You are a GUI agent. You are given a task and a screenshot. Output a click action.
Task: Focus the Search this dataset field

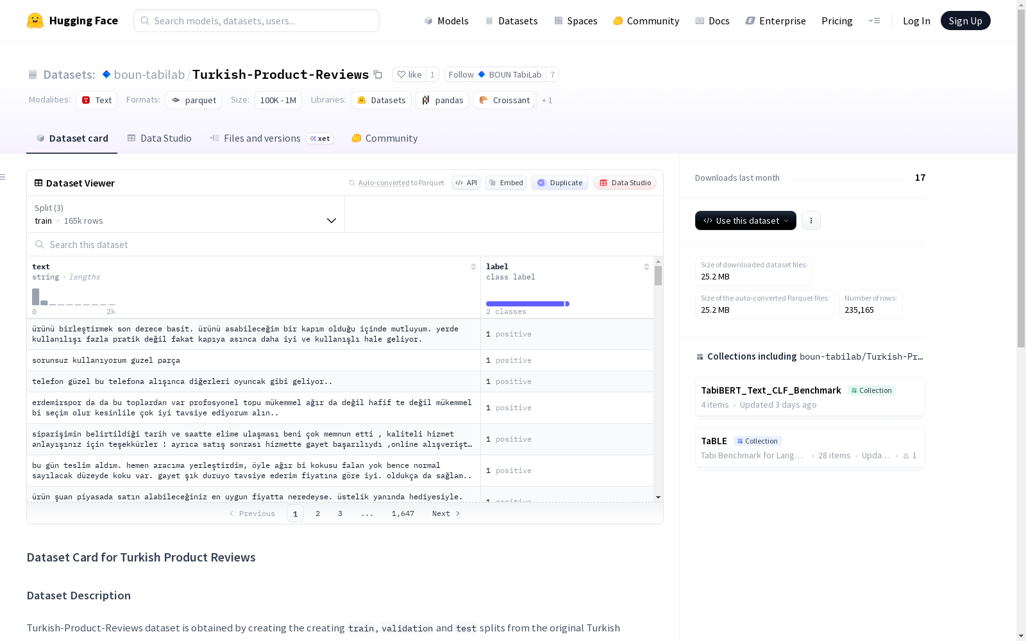click(345, 244)
